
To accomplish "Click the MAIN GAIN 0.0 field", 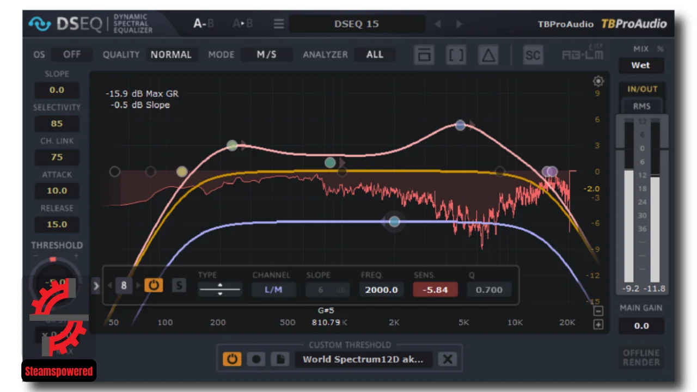I will [x=641, y=326].
